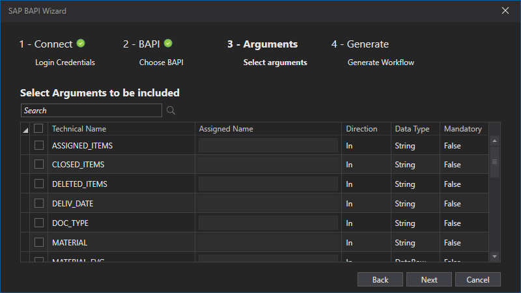Click In direction in DELIV_DATE row
Screen dimensions: 521x293
(x=349, y=204)
